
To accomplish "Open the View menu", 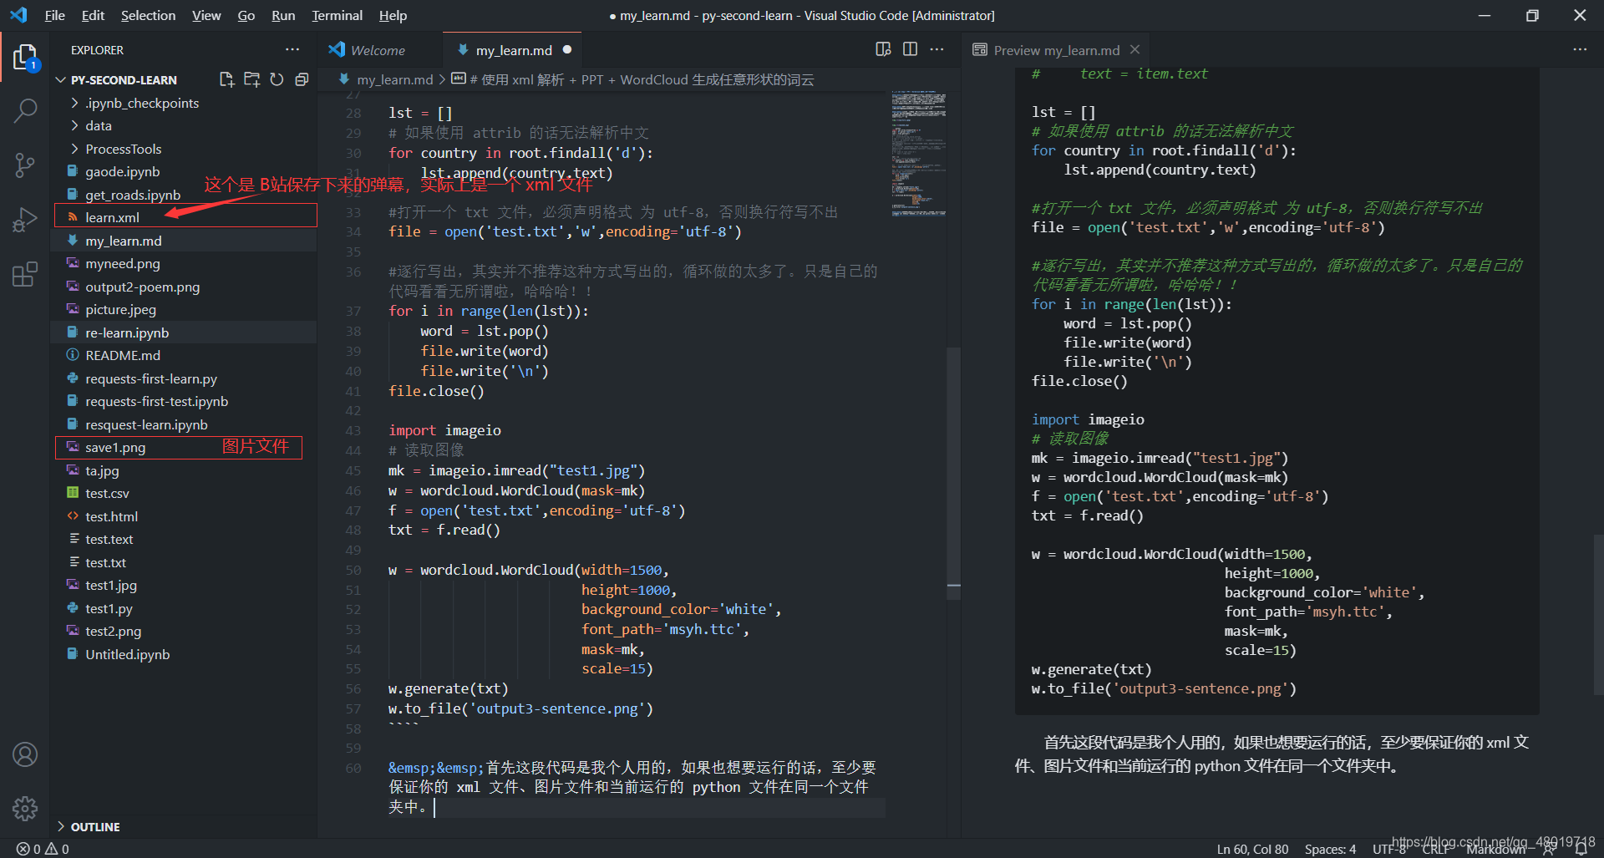I will [x=206, y=15].
